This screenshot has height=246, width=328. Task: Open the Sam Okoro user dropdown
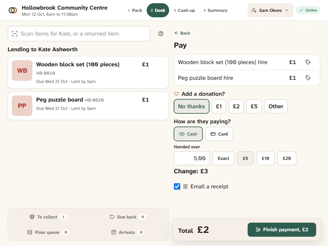[x=270, y=10]
